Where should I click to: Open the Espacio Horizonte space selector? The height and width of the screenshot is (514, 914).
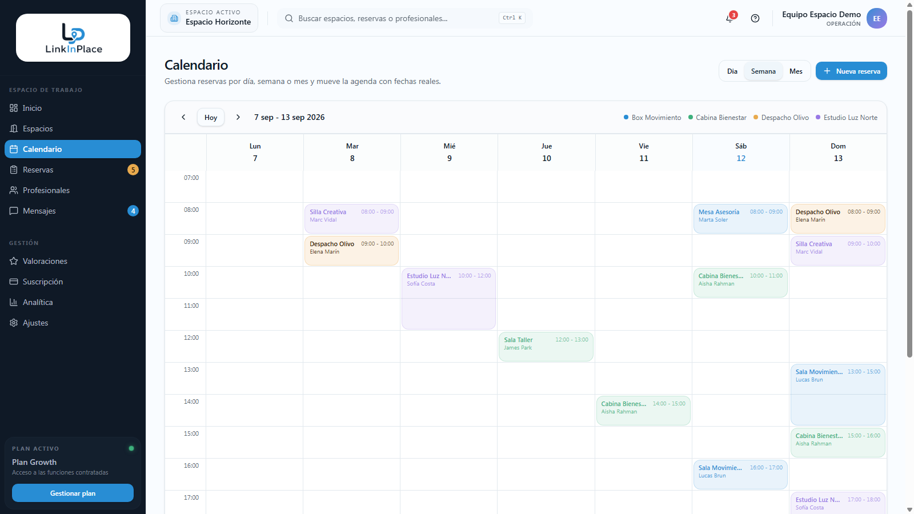209,18
